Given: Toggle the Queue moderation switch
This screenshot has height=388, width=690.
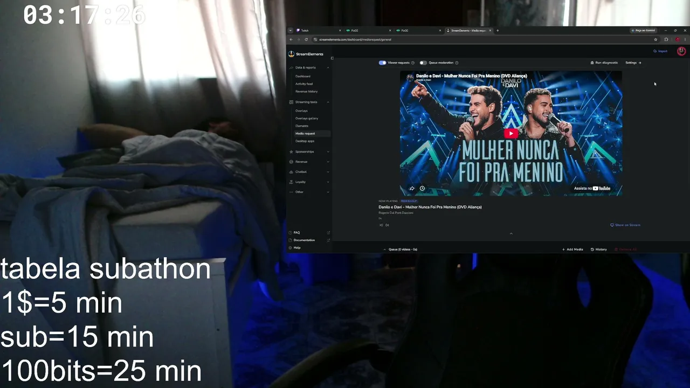Looking at the screenshot, I should [423, 63].
